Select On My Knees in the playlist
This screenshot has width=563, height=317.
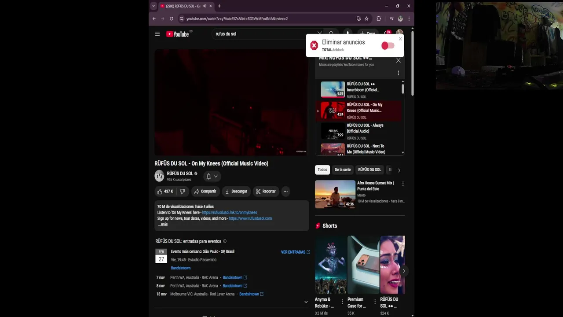(359, 111)
